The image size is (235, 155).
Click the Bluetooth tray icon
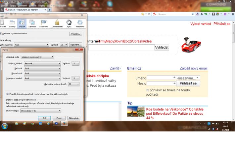(x=213, y=129)
